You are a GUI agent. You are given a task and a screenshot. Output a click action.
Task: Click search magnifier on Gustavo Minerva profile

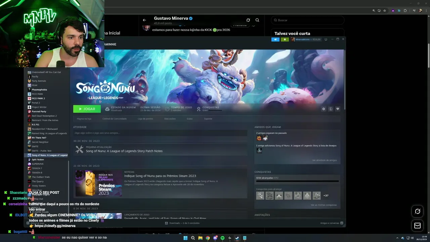click(x=257, y=20)
